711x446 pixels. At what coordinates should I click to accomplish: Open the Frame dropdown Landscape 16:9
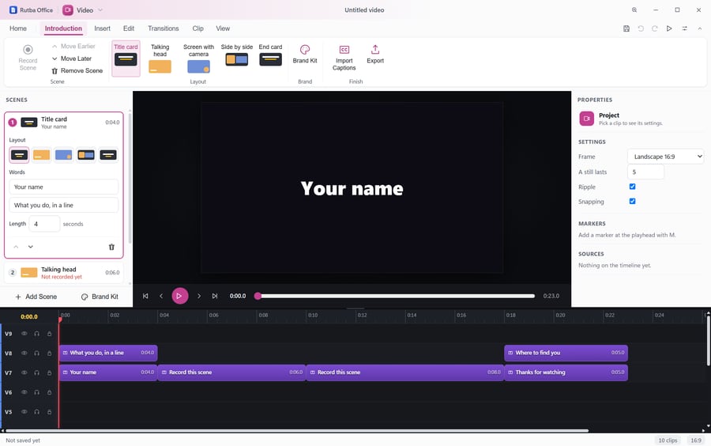665,157
